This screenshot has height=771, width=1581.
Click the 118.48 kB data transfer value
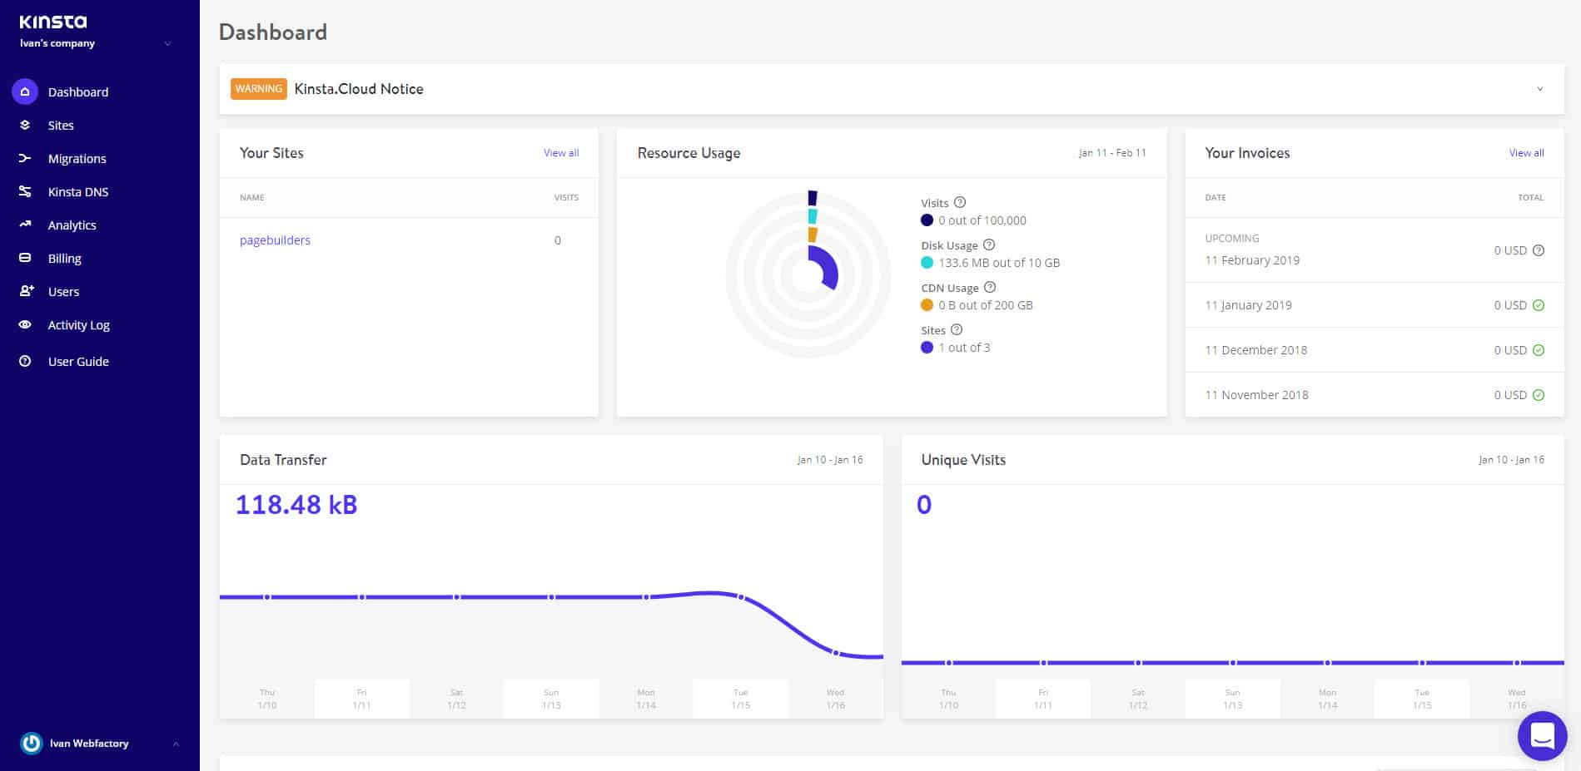[296, 505]
